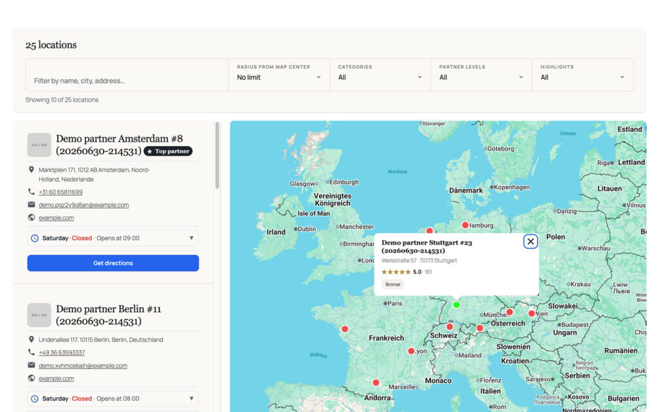Expand Berlin opening hours, opens at 08:00
Image resolution: width=659 pixels, height=412 pixels.
(113, 398)
